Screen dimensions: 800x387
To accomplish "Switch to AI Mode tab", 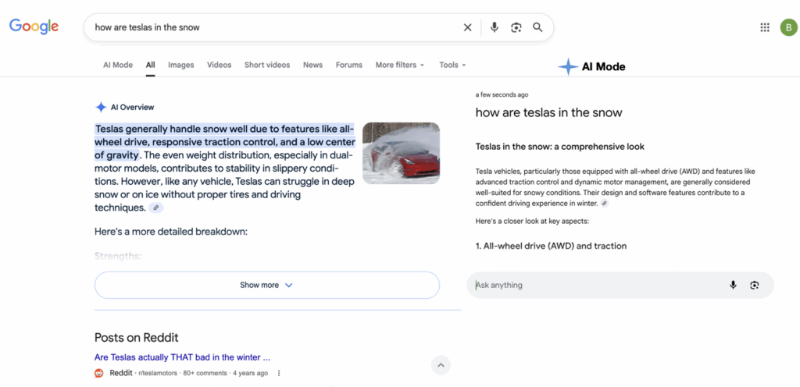I will (x=118, y=66).
